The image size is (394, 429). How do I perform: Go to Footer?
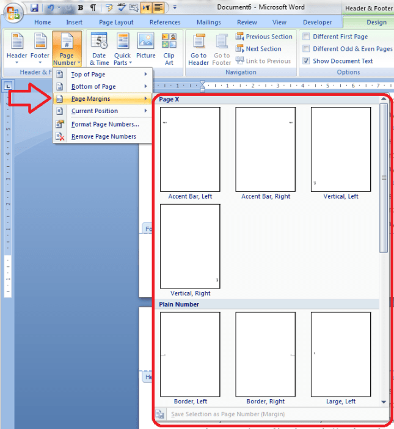(222, 50)
